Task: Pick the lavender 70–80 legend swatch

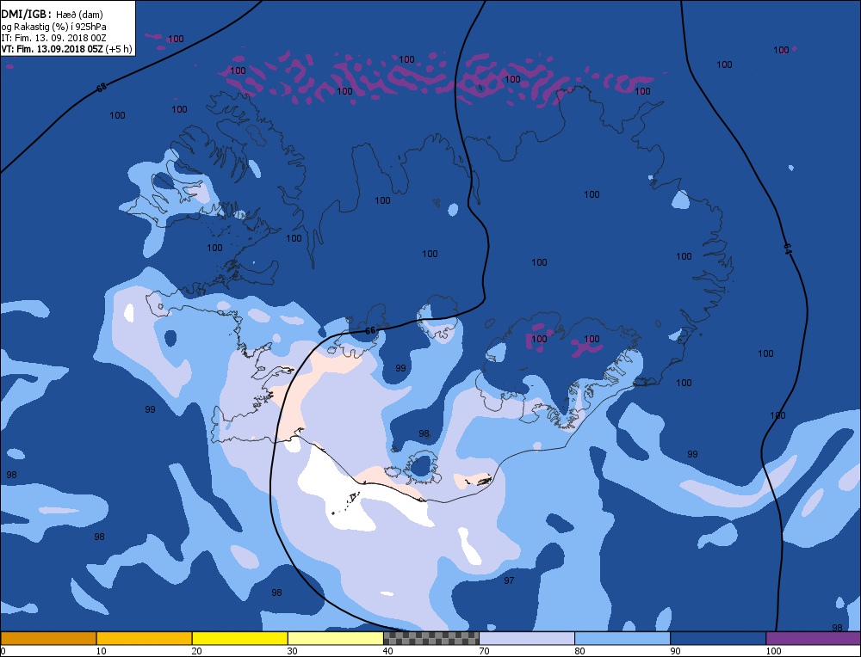Action: tap(527, 638)
